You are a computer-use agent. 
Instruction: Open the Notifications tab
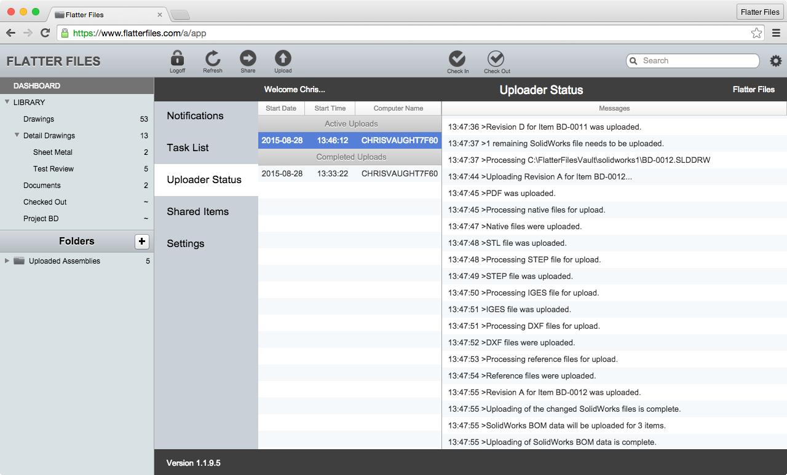(206, 116)
